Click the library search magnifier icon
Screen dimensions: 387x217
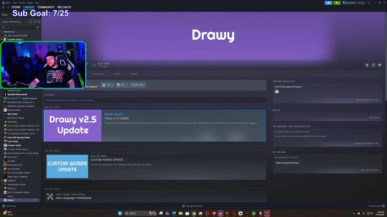pos(3,27)
